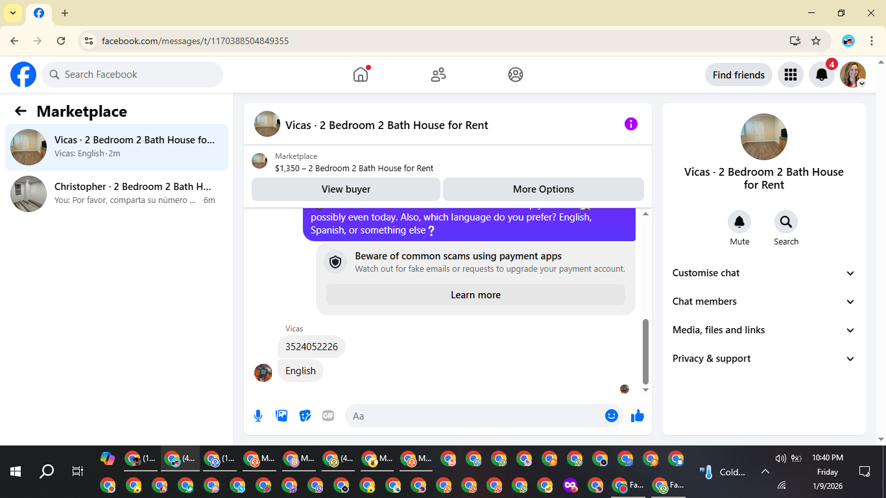
Task: Click the chat scrollbar down arrow
Action: [x=645, y=390]
